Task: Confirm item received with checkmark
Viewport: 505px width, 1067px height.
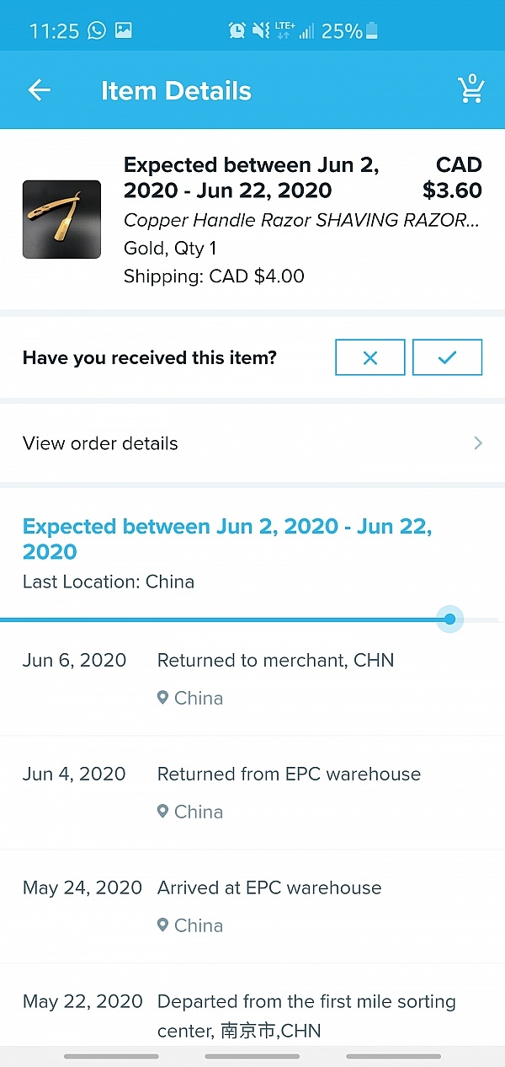Action: pos(447,357)
